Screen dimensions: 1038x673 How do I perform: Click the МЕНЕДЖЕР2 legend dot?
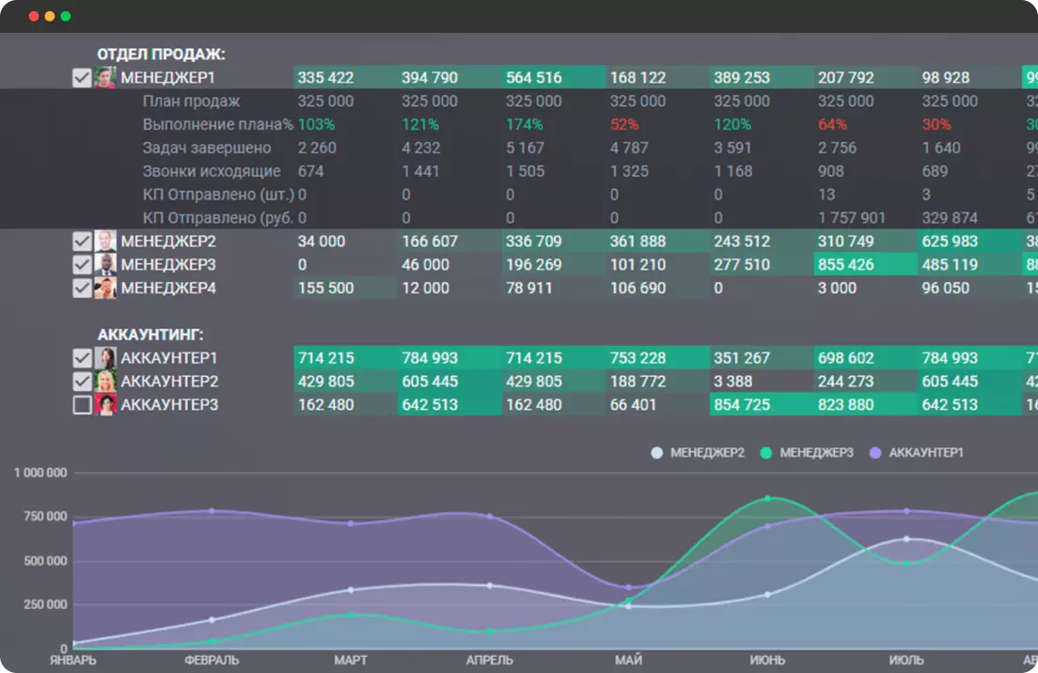point(656,453)
